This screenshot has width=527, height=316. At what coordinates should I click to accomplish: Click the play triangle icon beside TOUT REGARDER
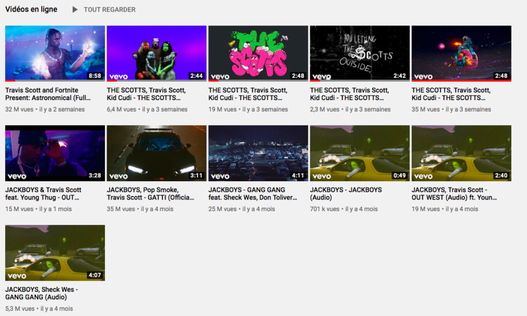[75, 9]
